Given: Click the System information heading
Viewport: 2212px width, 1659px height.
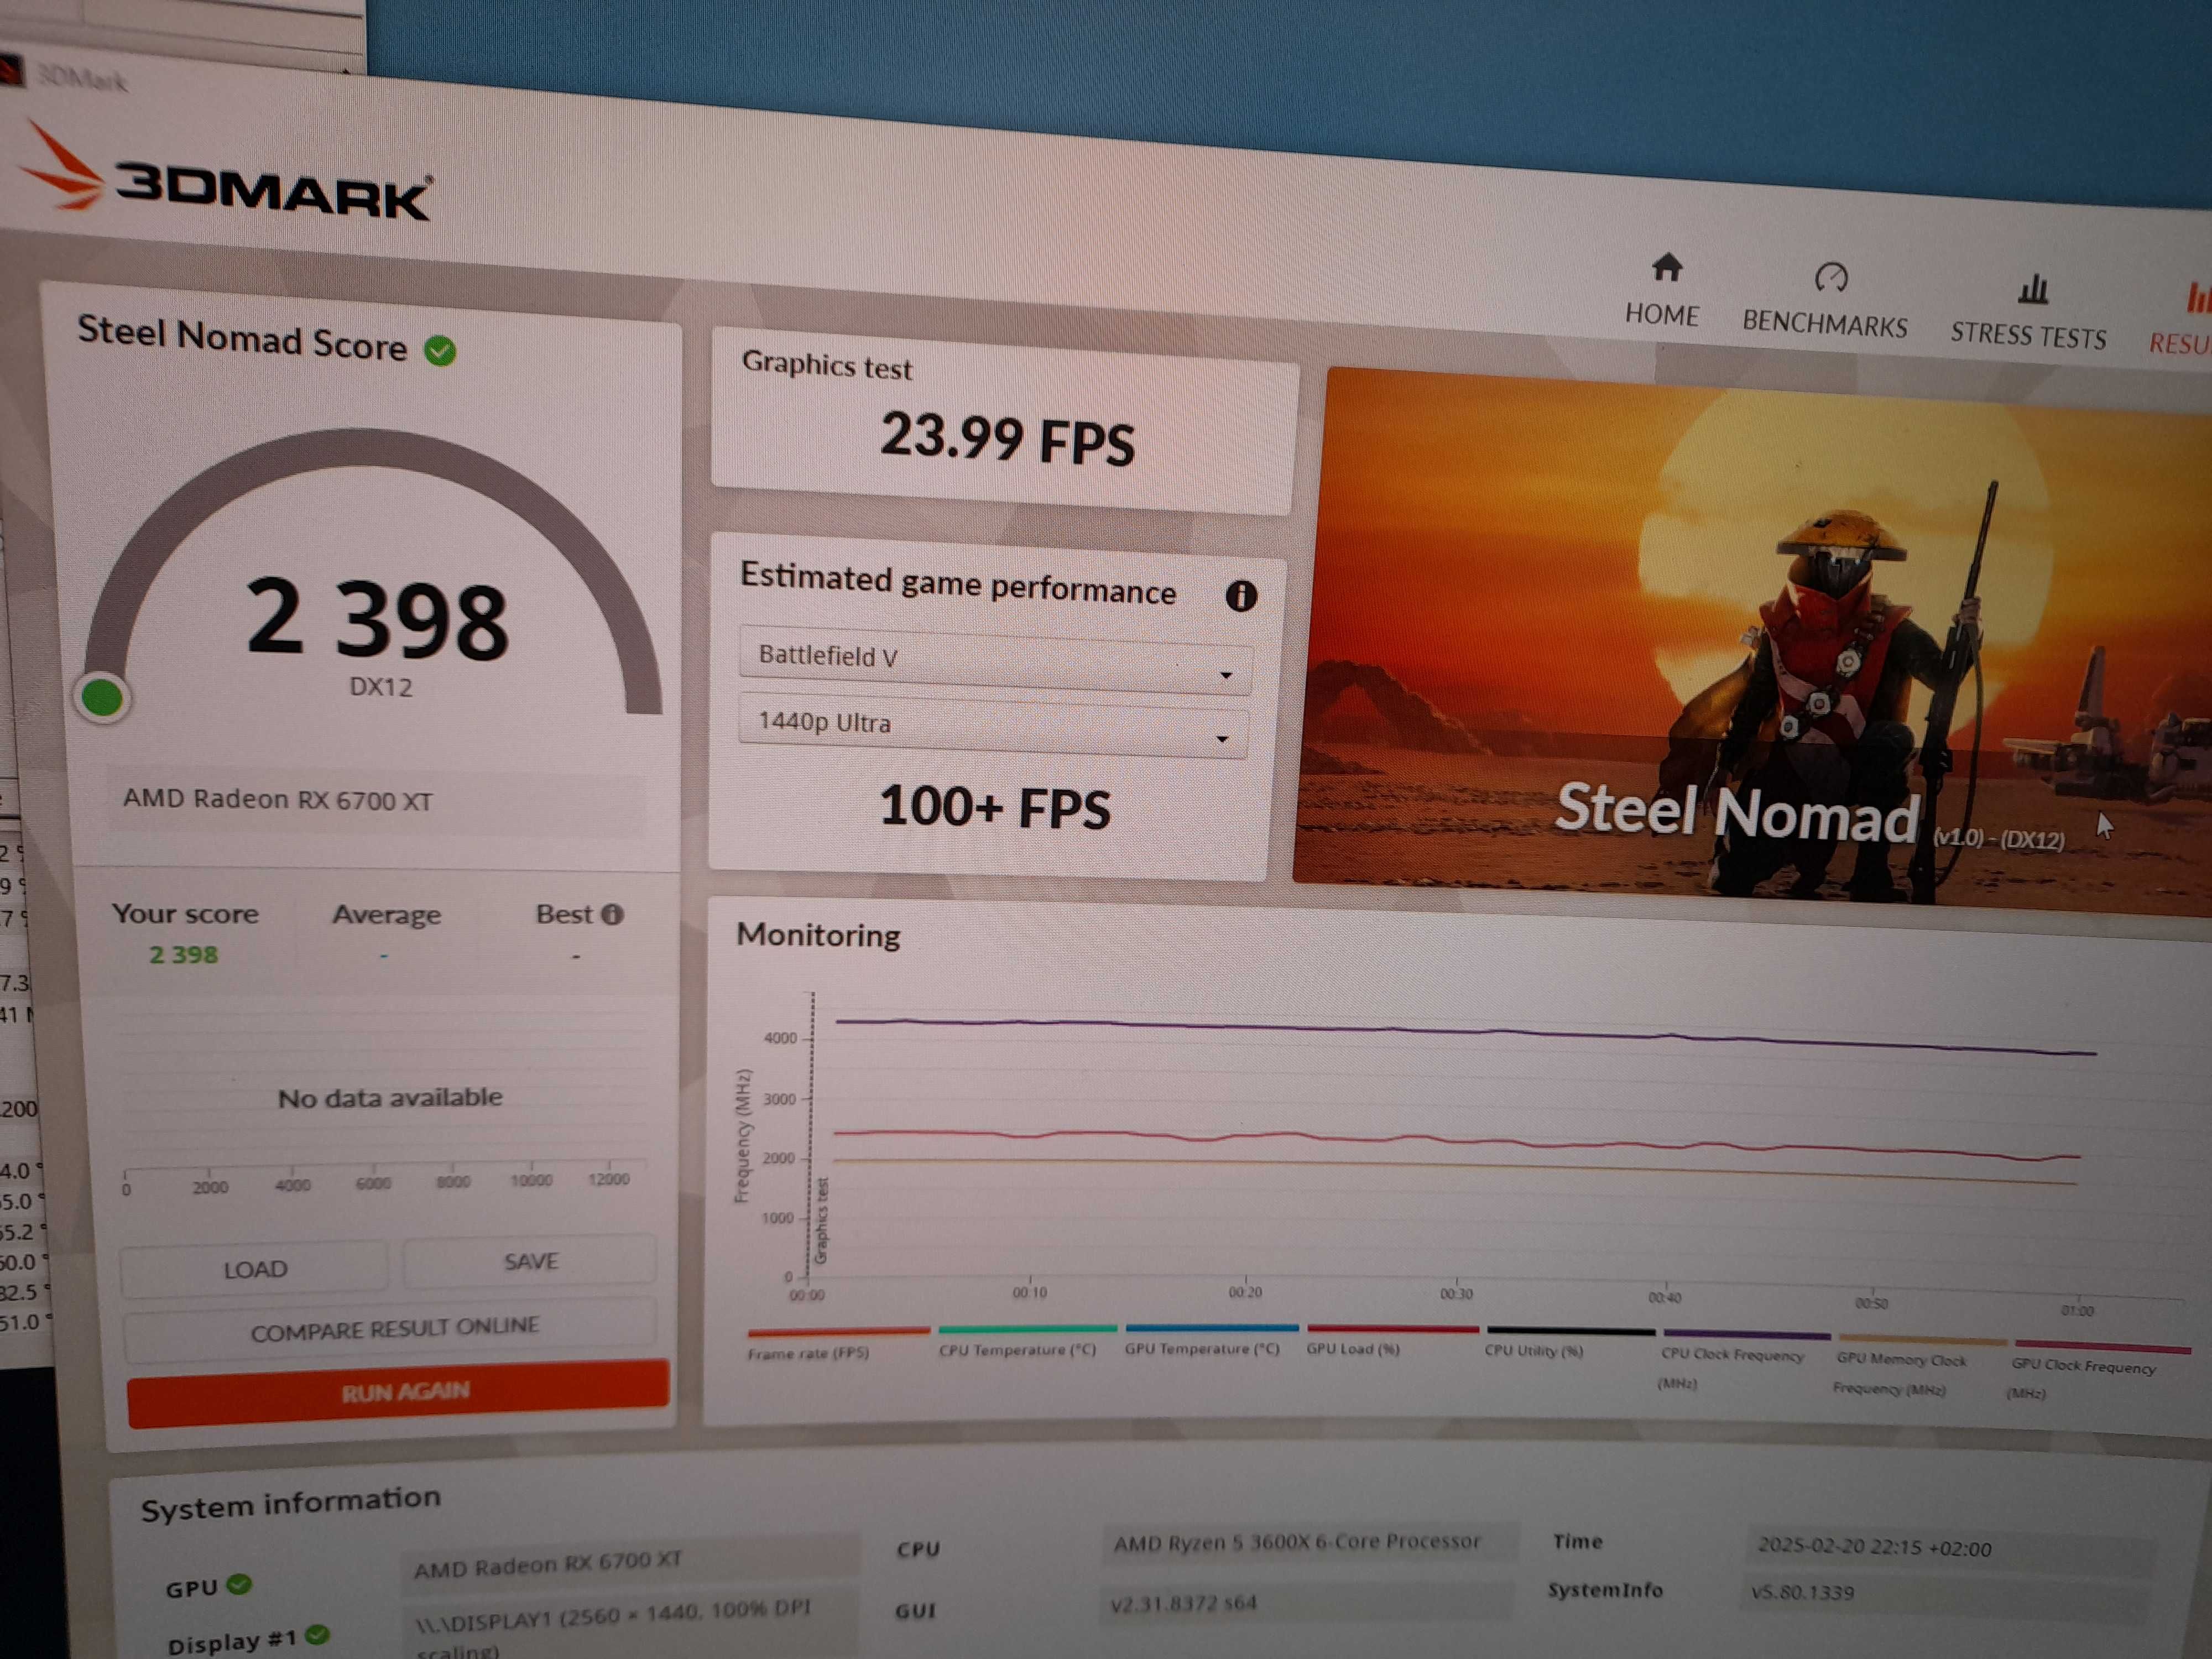Looking at the screenshot, I should (290, 1503).
